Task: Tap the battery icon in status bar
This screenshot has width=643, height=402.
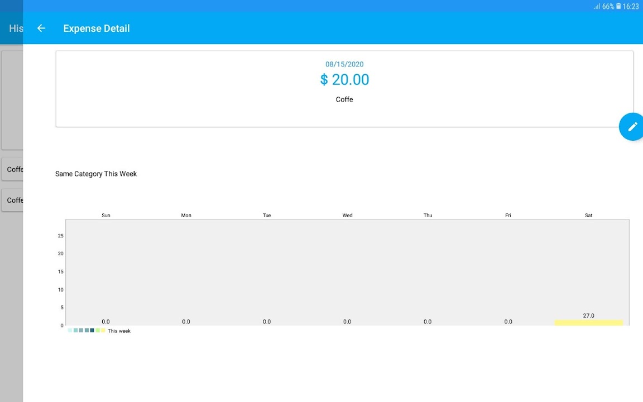Action: 618,7
